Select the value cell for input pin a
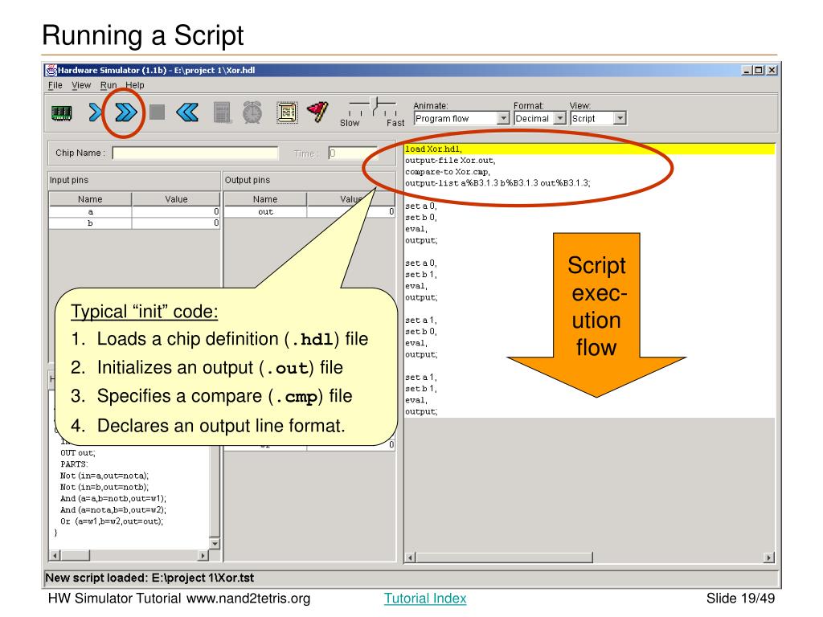This screenshot has width=823, height=617. click(176, 212)
